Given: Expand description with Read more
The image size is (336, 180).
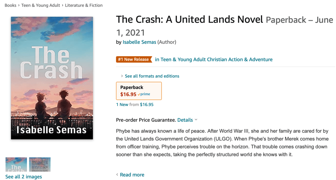Looking at the screenshot, I should (132, 175).
